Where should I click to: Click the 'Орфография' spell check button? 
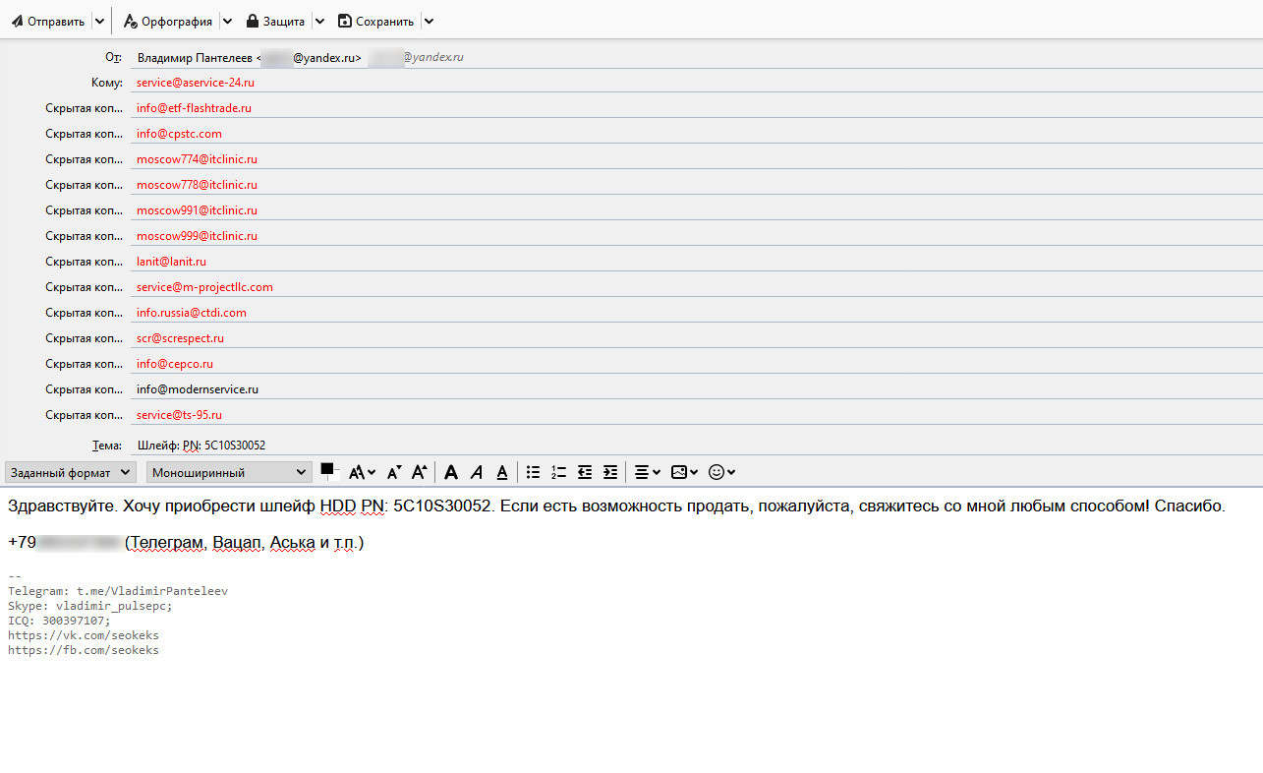(167, 22)
